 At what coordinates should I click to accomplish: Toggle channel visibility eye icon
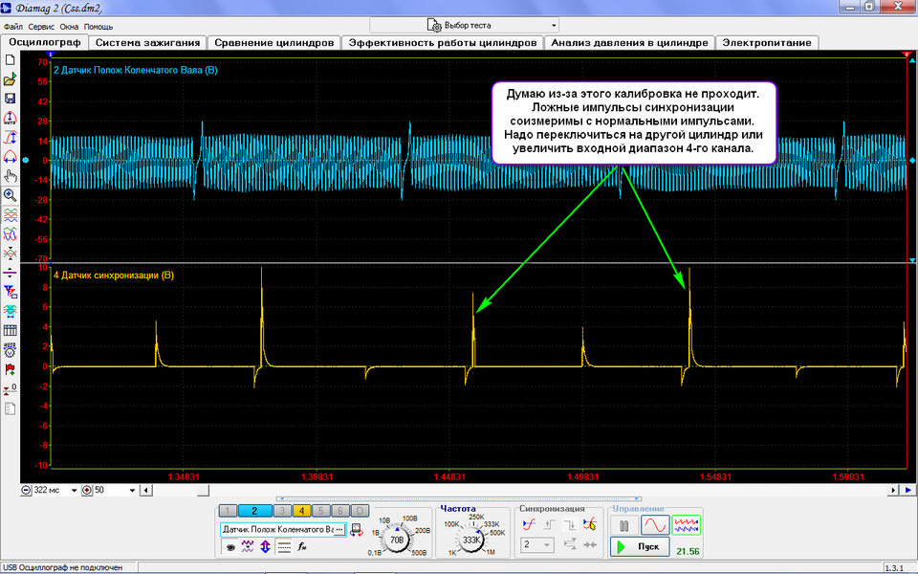pyautogui.click(x=230, y=547)
